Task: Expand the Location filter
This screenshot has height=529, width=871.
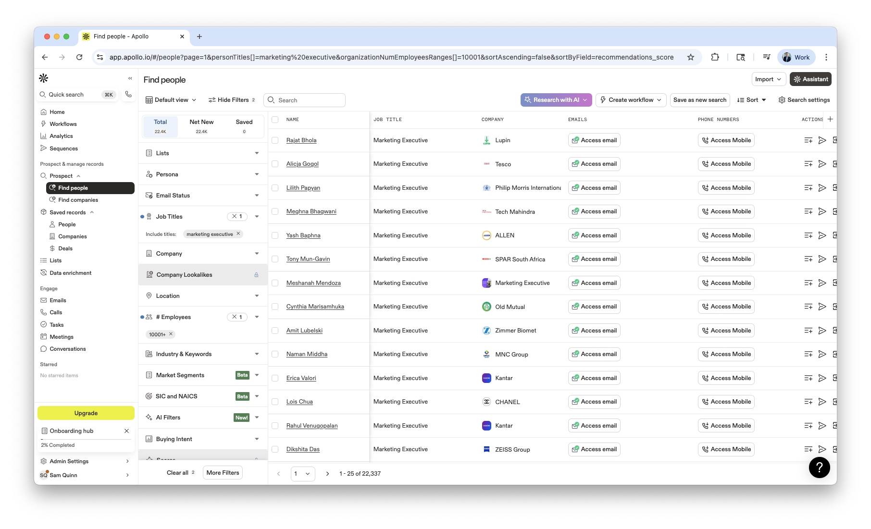Action: (x=203, y=296)
